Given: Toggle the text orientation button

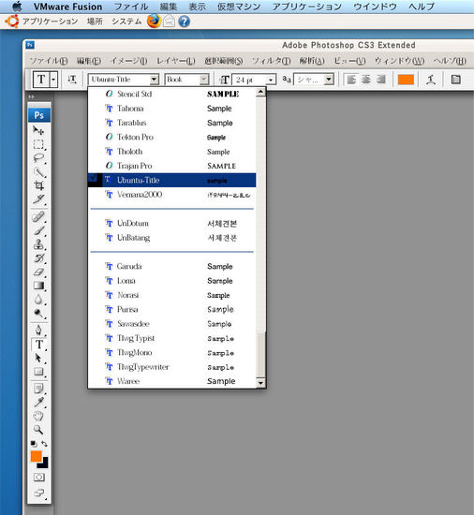Looking at the screenshot, I should pyautogui.click(x=72, y=80).
